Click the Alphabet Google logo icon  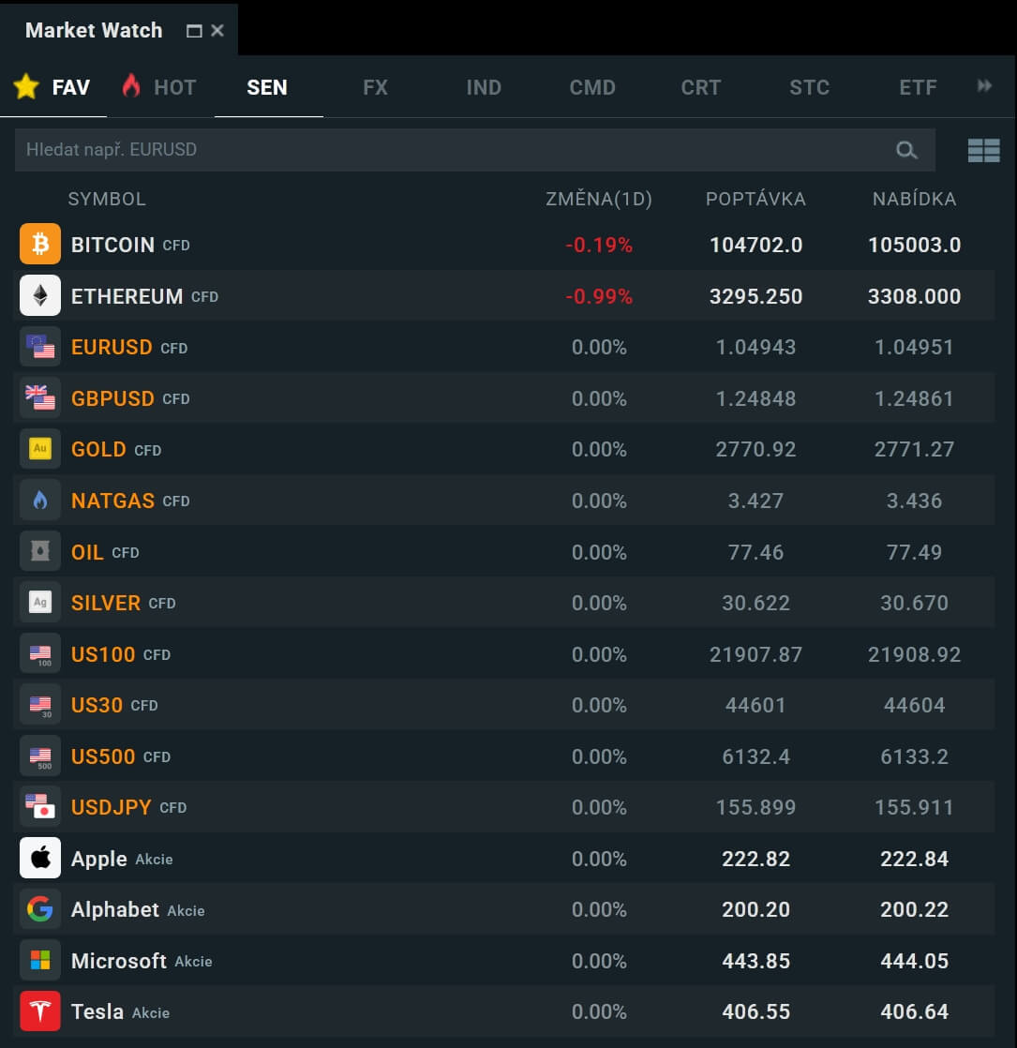click(40, 909)
